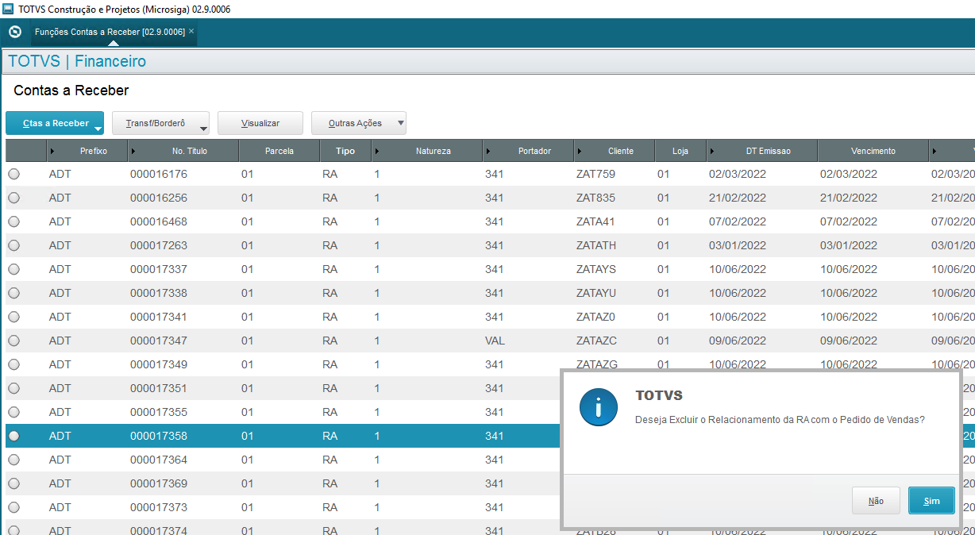
Task: Select the radio button for title 000017347
Action: tap(14, 341)
